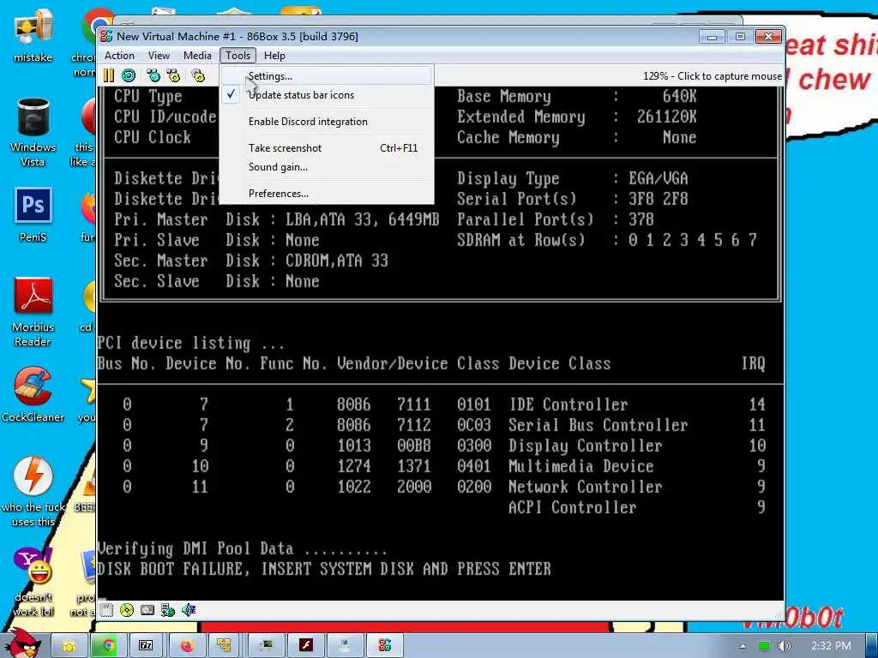Pause the emulated machine with the pause icon
The width and height of the screenshot is (878, 658).
point(109,75)
